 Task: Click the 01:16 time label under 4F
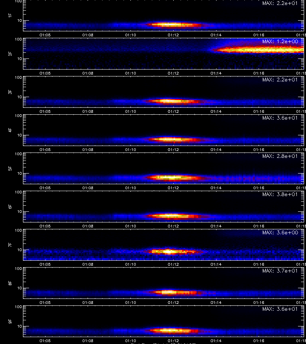click(x=259, y=149)
